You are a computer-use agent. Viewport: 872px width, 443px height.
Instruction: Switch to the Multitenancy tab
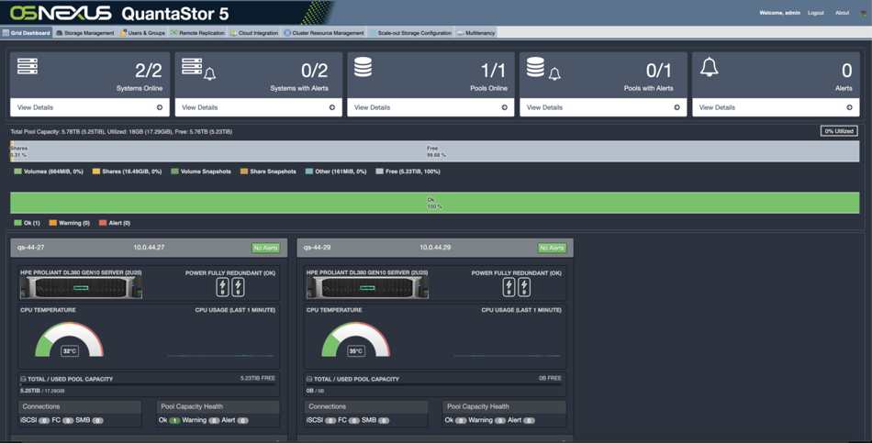point(476,33)
